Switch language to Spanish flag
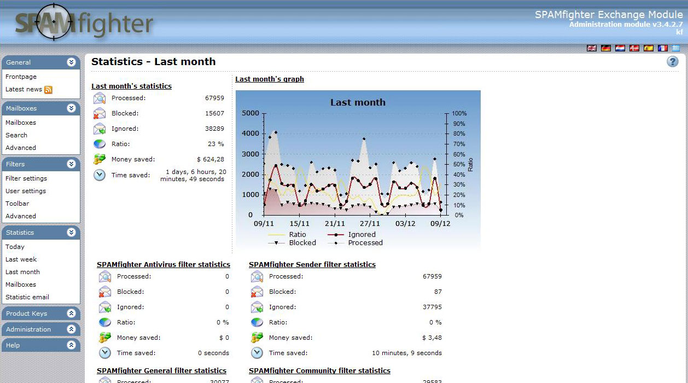 point(649,48)
